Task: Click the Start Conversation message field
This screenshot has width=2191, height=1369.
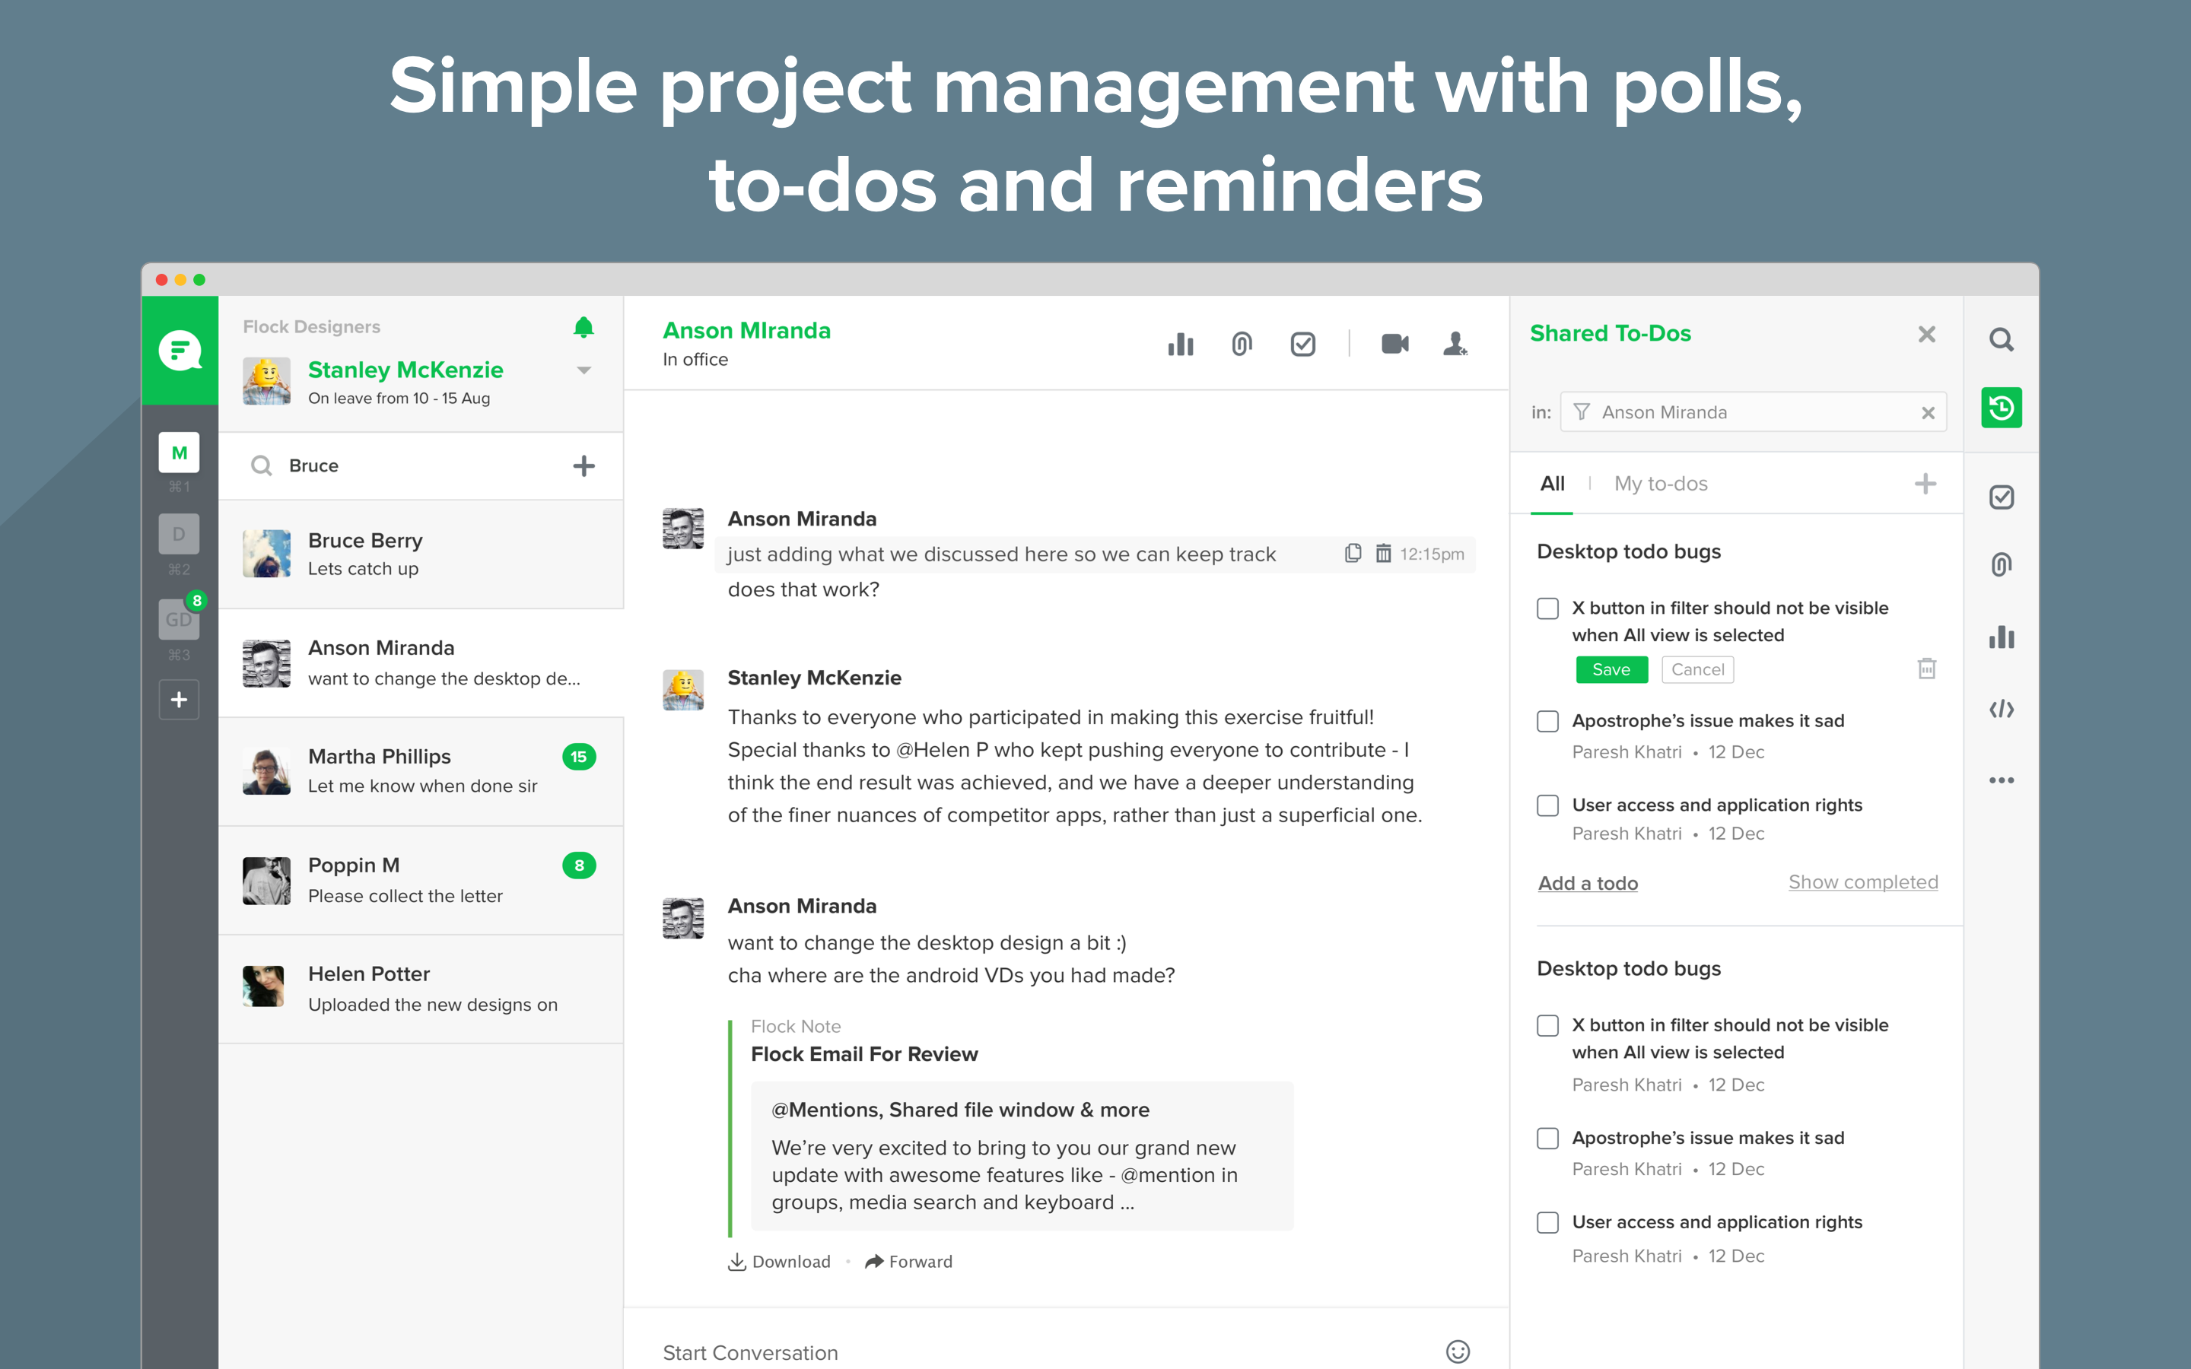Action: point(1041,1352)
